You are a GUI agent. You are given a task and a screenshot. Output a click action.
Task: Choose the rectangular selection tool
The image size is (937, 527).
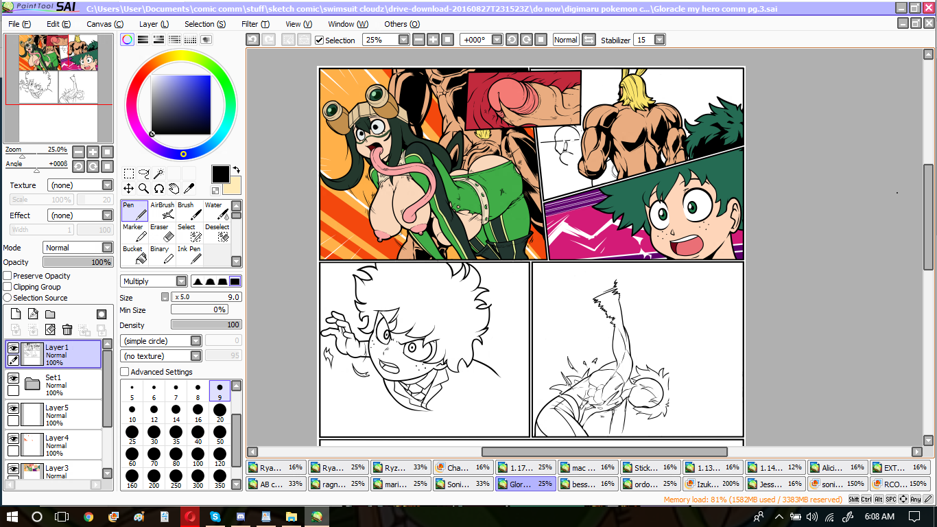click(128, 174)
